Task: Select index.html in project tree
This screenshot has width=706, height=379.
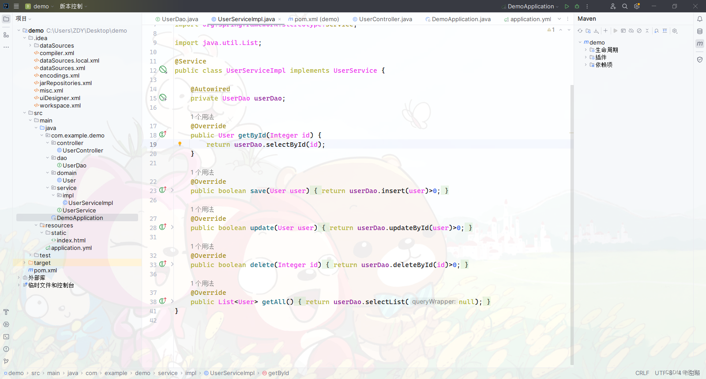Action: (x=71, y=241)
